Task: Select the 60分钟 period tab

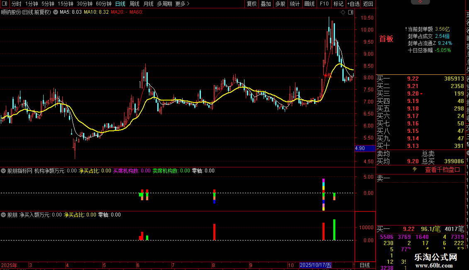Action: tap(103, 4)
